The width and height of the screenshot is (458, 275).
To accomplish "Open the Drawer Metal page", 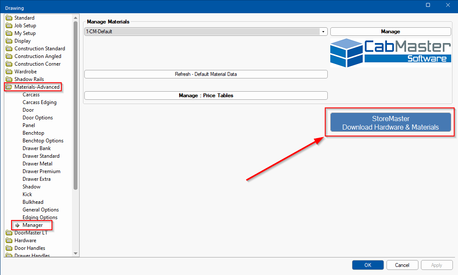I will click(37, 164).
